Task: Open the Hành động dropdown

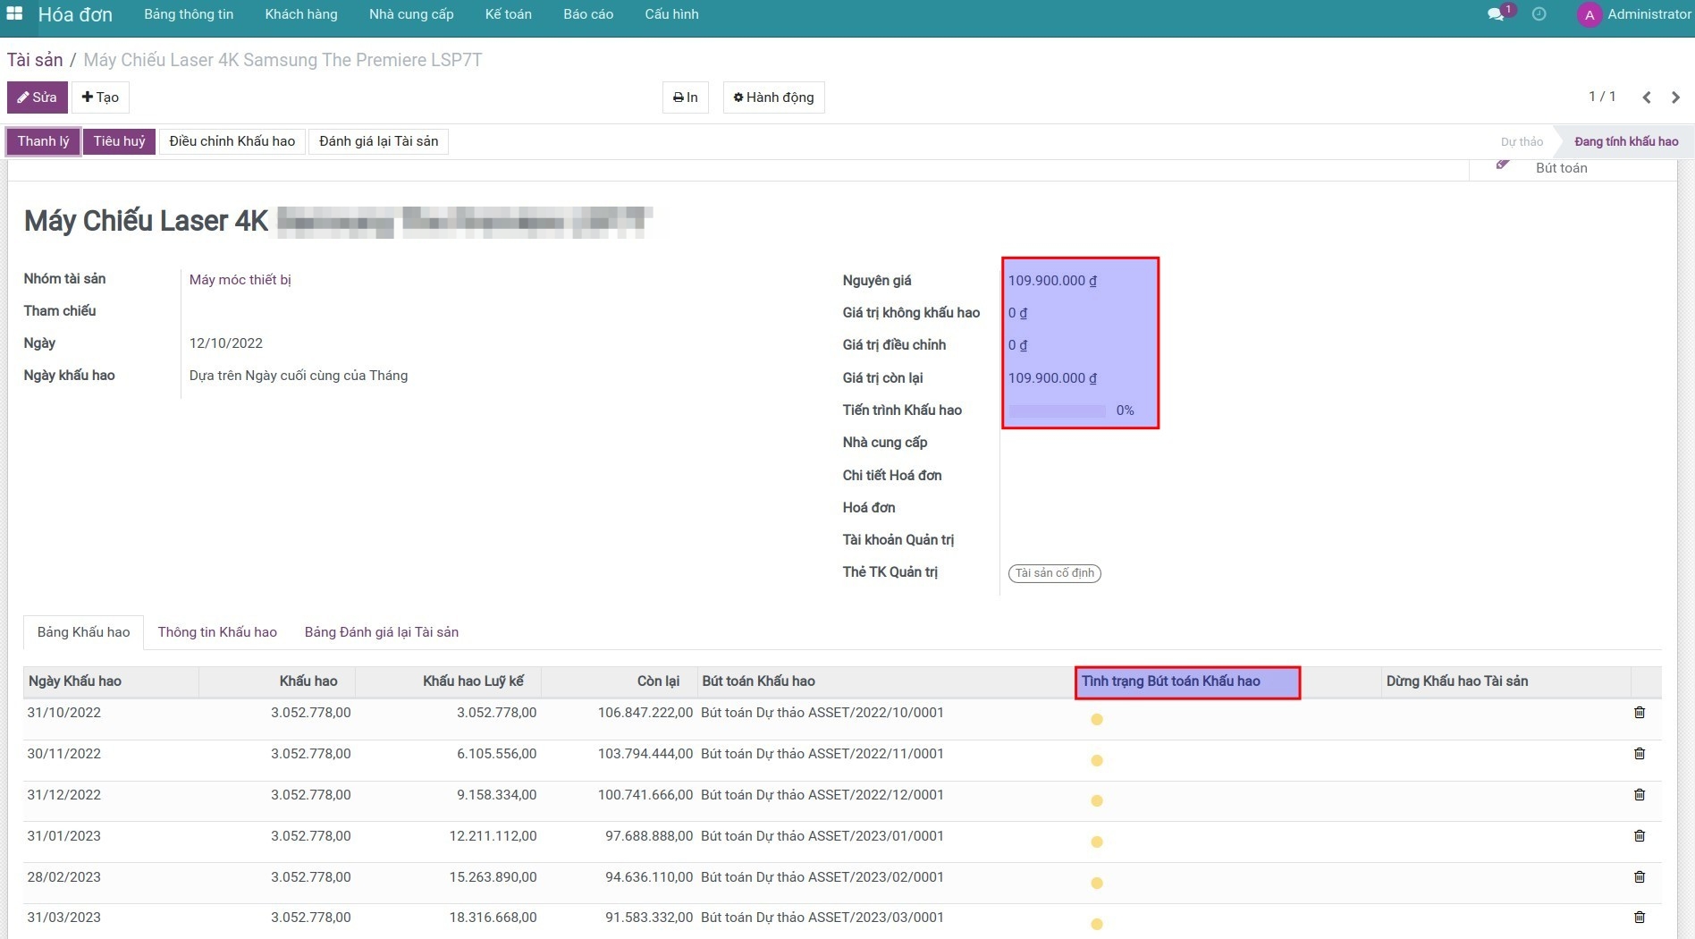Action: (773, 97)
